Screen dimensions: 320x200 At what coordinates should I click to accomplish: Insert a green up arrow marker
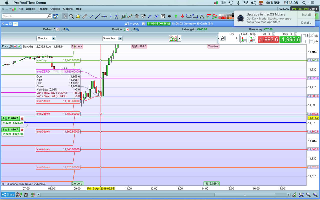coord(176,16)
